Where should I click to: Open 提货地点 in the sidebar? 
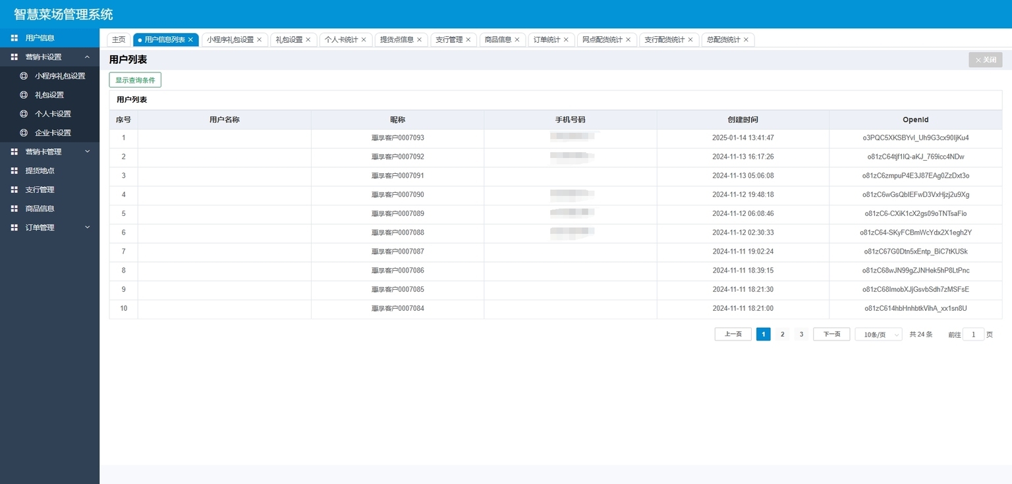(x=49, y=171)
